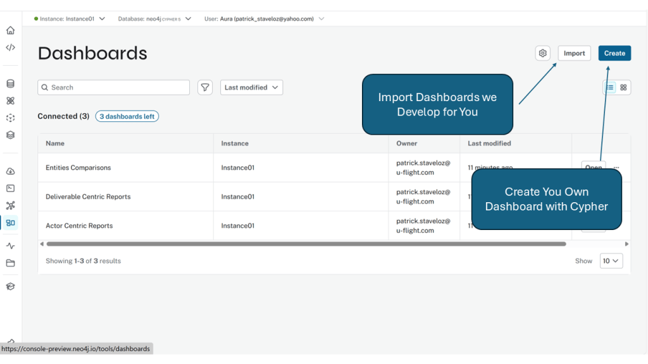
Task: Expand the Database neo4j selector
Action: click(x=154, y=19)
